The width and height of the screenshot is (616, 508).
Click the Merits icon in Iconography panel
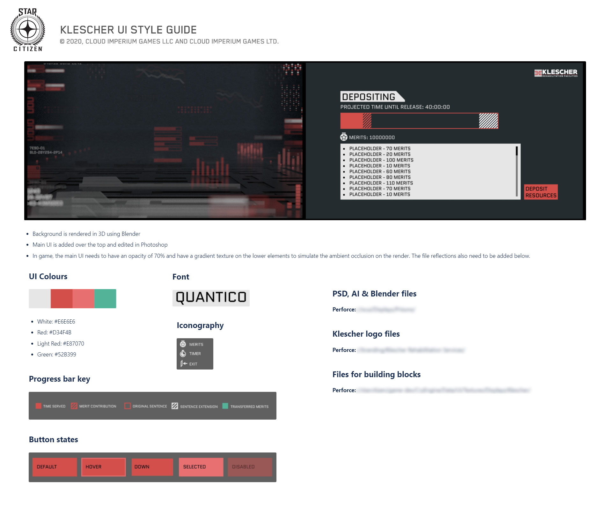(183, 344)
